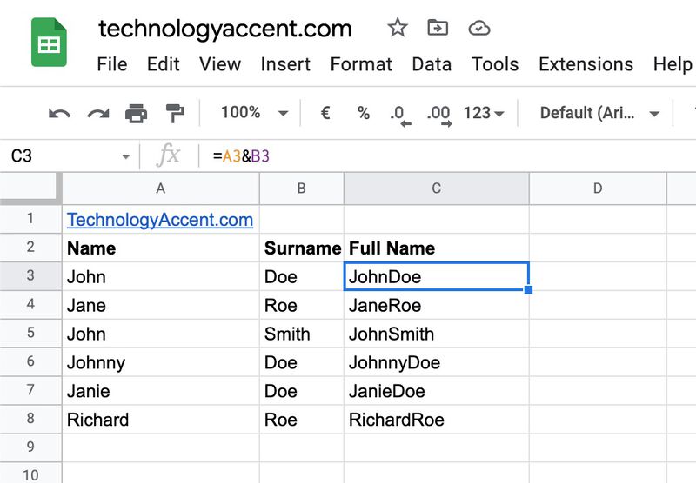The height and width of the screenshot is (483, 696).
Task: Open the Google Sheets home icon
Action: pyautogui.click(x=49, y=43)
